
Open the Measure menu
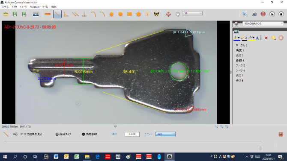[x=35, y=7]
